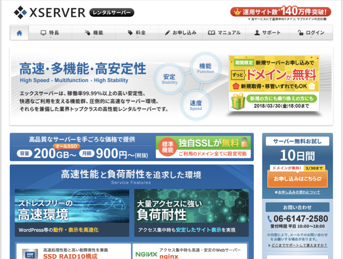Expand the arrow under ログイン
This screenshot has width=343, height=259.
point(311,37)
